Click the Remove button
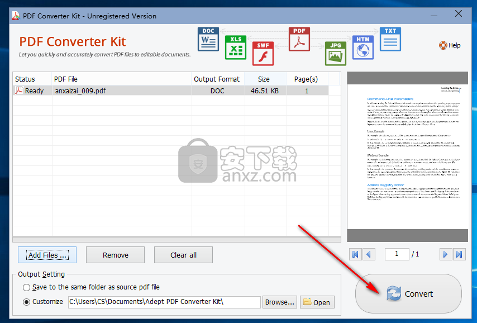This screenshot has height=323, width=477. pyautogui.click(x=115, y=255)
